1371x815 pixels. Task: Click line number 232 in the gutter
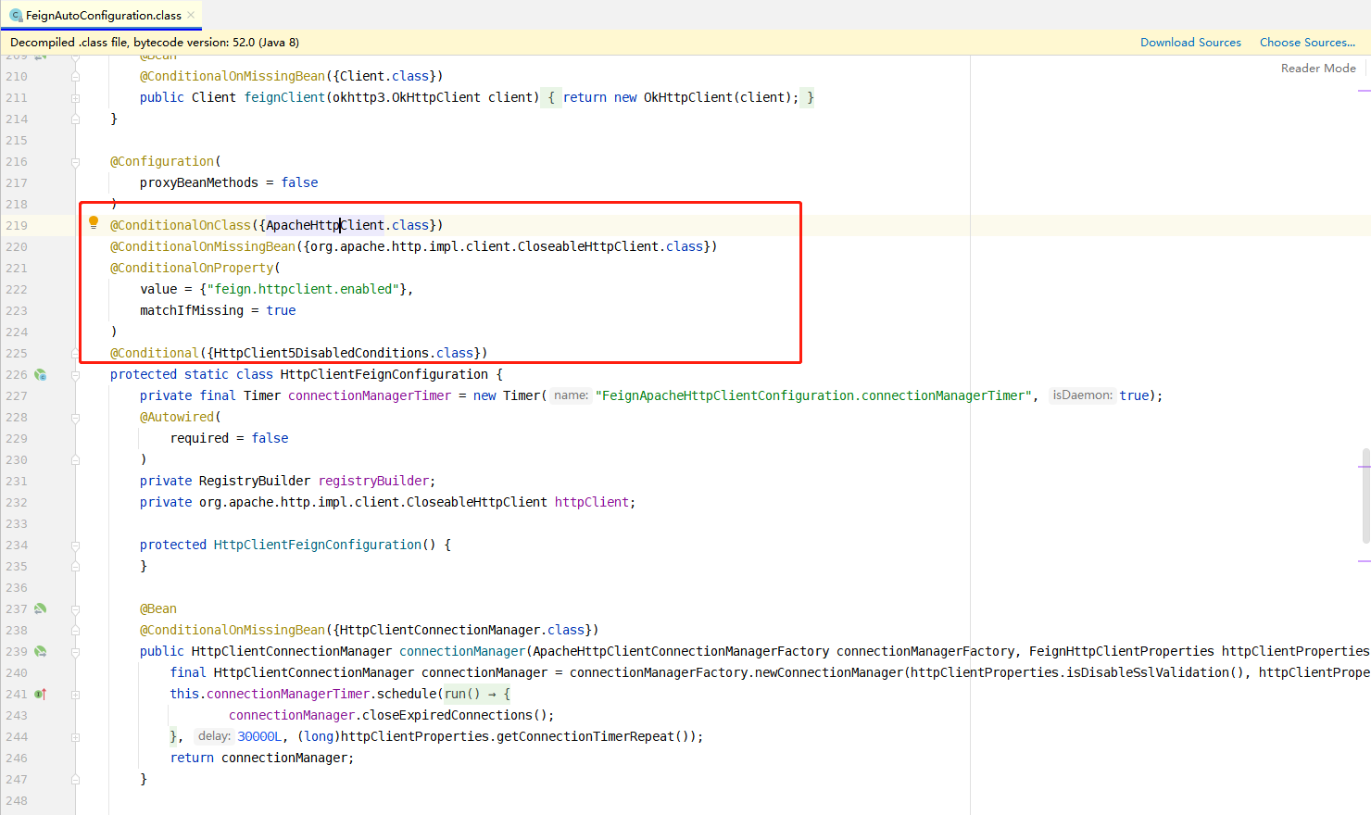click(17, 503)
